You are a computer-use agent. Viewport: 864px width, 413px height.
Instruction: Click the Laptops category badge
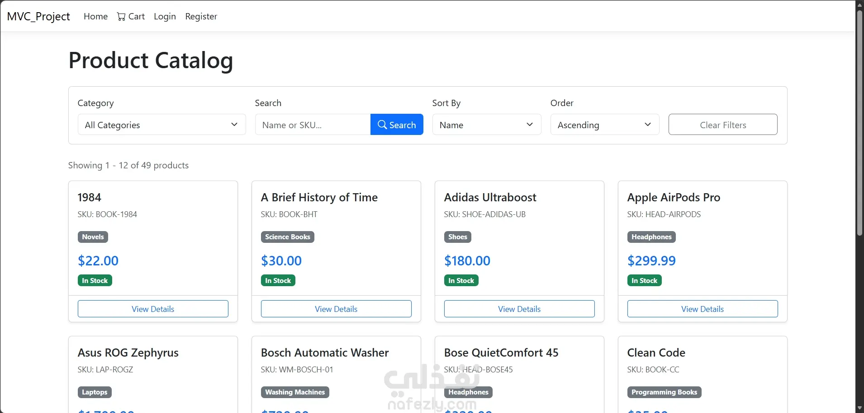point(95,392)
